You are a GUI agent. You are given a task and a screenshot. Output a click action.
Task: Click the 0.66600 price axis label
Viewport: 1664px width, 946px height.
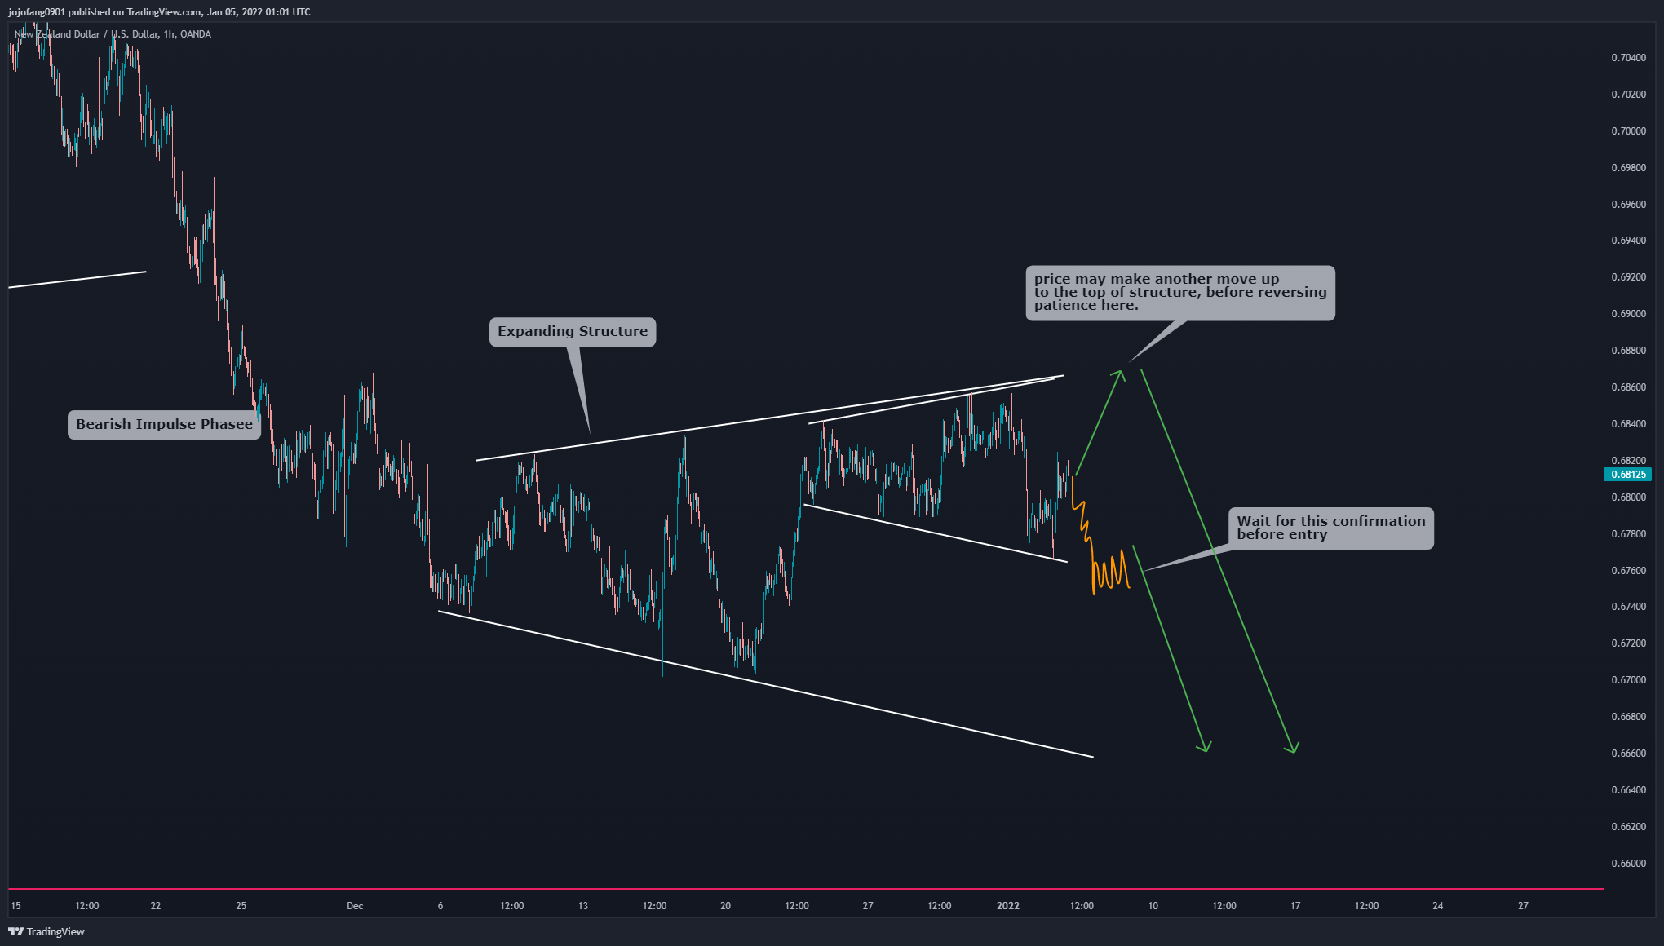click(x=1628, y=754)
